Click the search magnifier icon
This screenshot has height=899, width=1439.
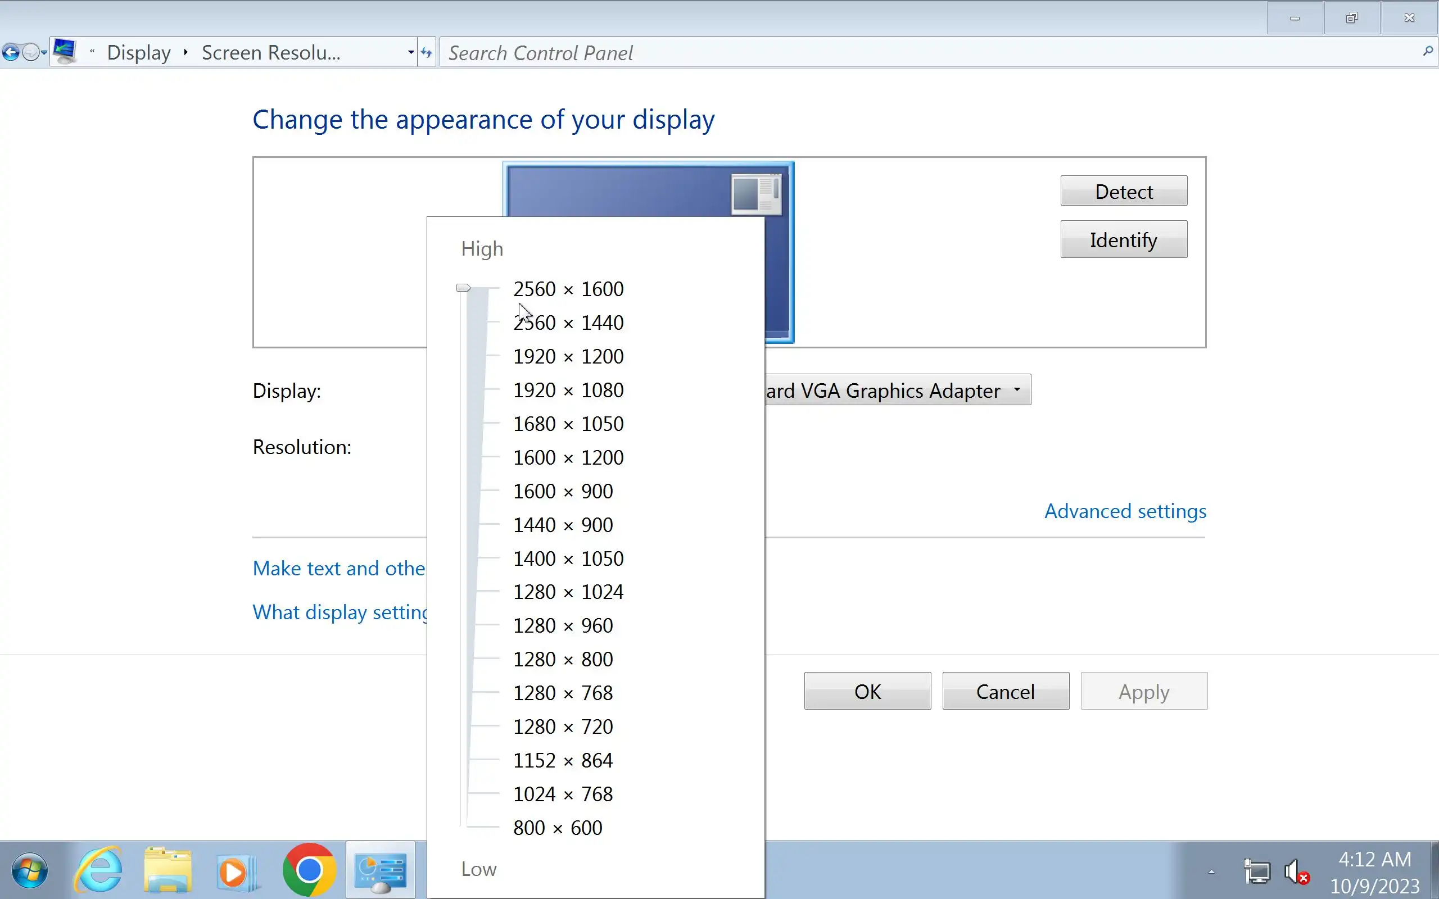[1427, 52]
